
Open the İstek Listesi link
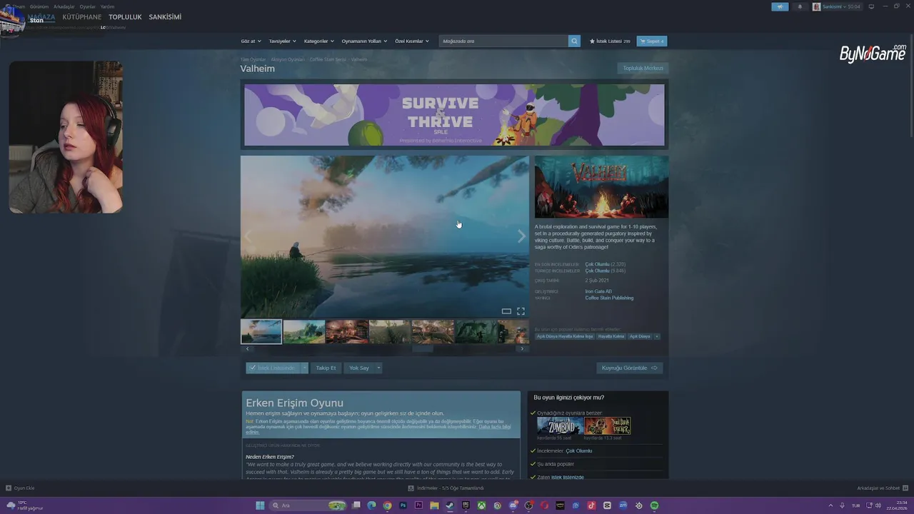tap(610, 41)
